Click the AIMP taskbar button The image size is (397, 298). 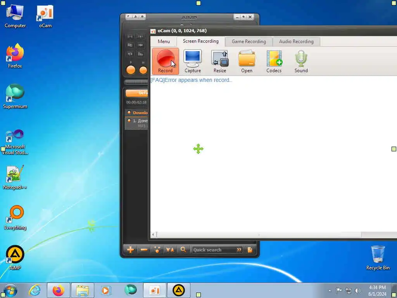point(178,290)
